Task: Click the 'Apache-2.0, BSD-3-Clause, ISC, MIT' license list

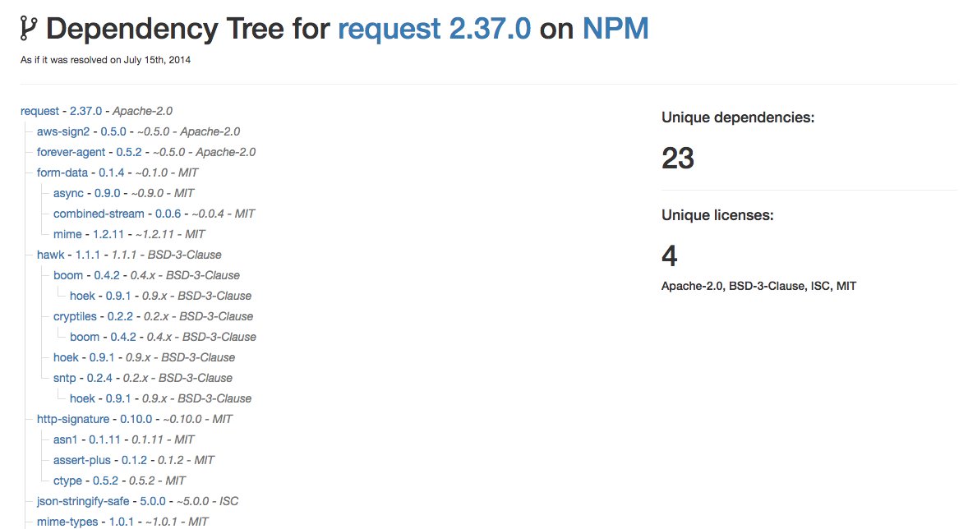Action: tap(758, 286)
